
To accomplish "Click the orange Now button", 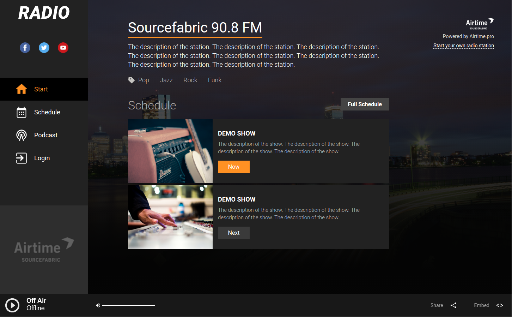I will point(234,167).
